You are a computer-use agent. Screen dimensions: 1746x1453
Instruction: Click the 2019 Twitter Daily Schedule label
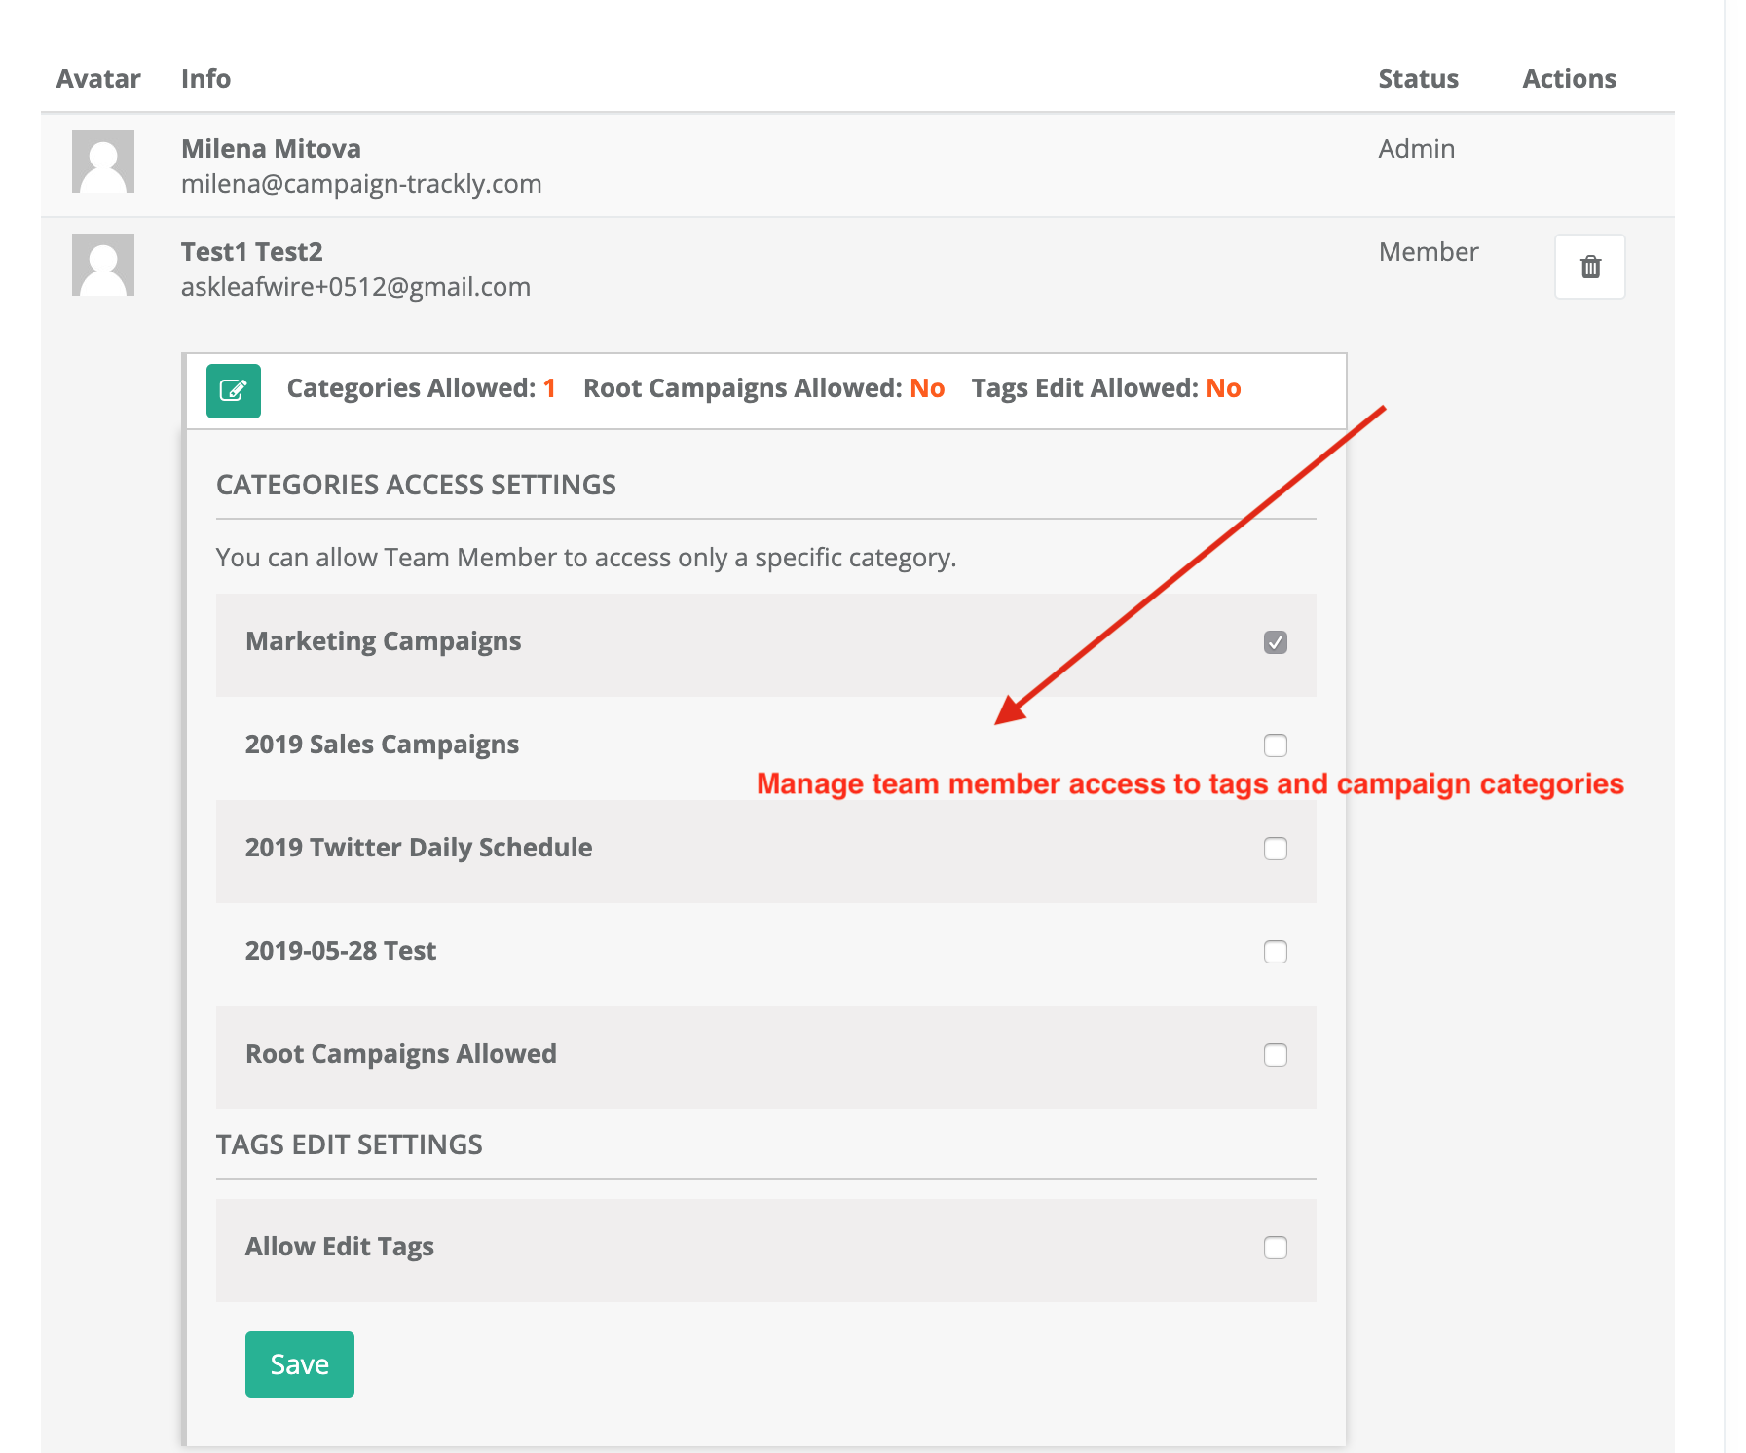tap(419, 848)
